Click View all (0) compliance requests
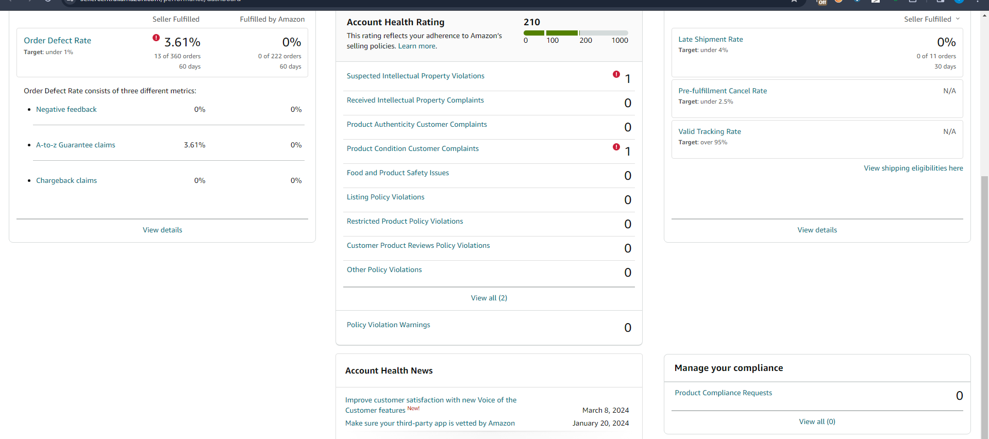989x439 pixels. point(817,421)
